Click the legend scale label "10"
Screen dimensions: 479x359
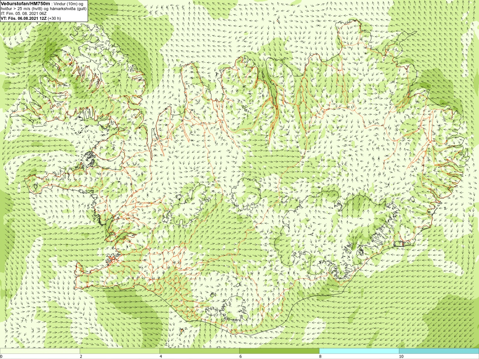click(401, 356)
